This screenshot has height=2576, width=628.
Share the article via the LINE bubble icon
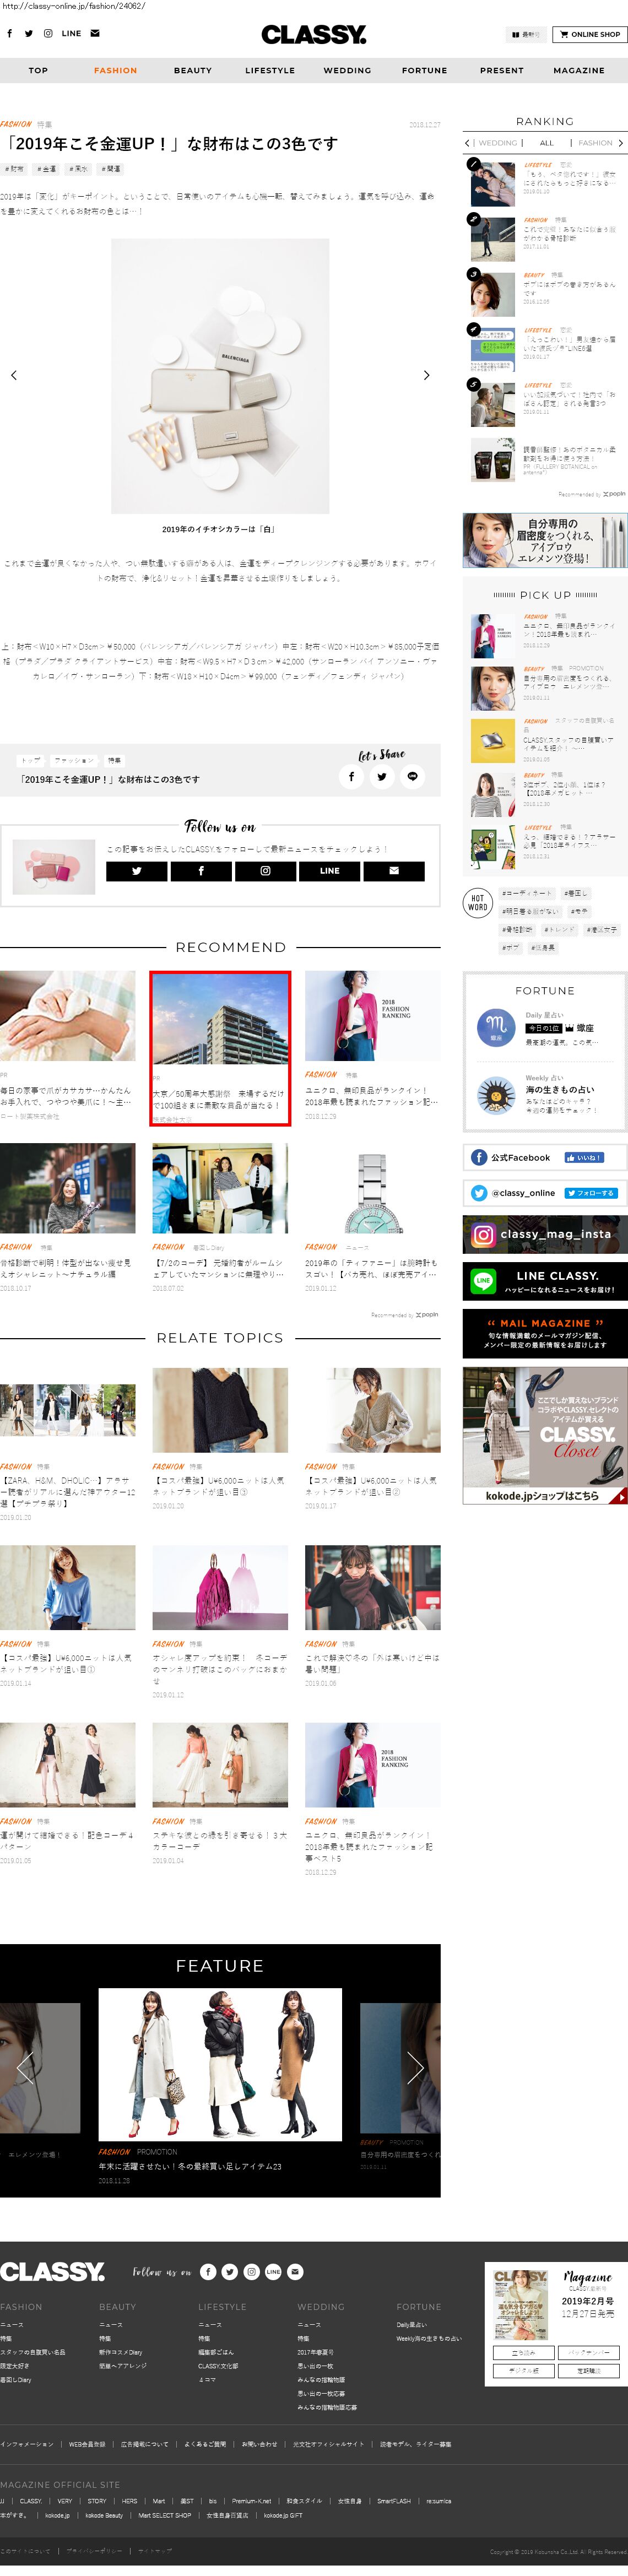[x=412, y=776]
